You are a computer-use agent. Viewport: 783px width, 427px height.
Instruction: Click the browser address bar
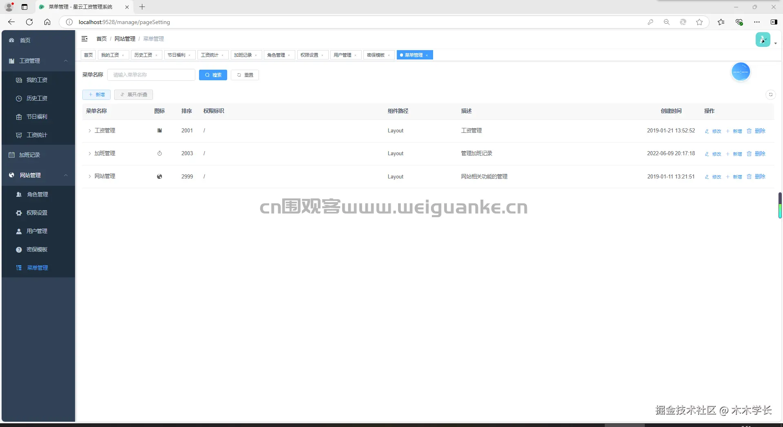click(x=359, y=22)
